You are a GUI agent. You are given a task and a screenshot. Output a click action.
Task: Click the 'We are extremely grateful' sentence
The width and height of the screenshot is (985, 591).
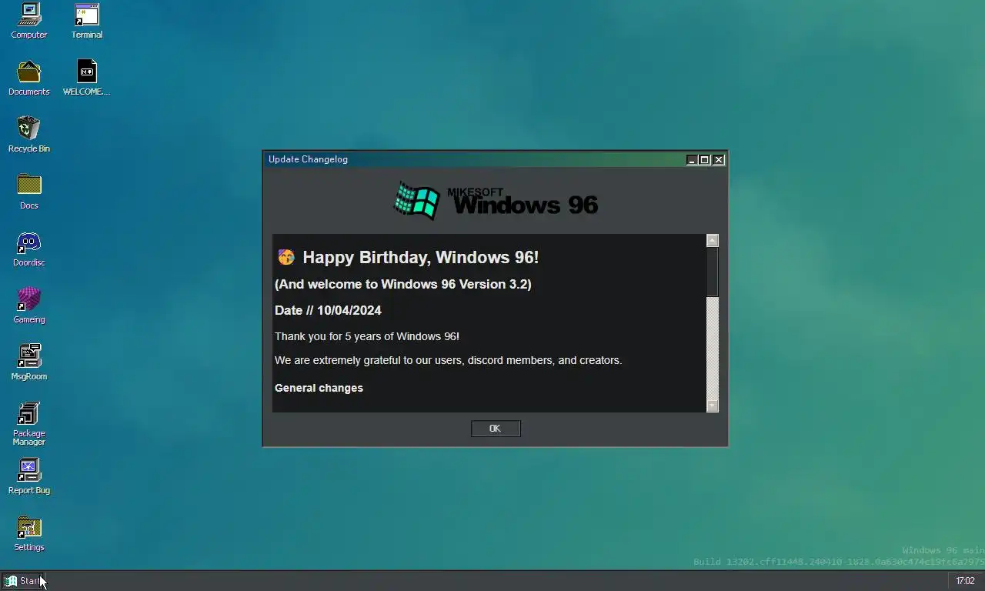(448, 360)
